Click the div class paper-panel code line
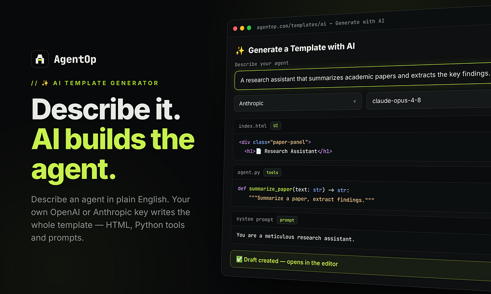Image resolution: width=491 pixels, height=294 pixels. 275,142
